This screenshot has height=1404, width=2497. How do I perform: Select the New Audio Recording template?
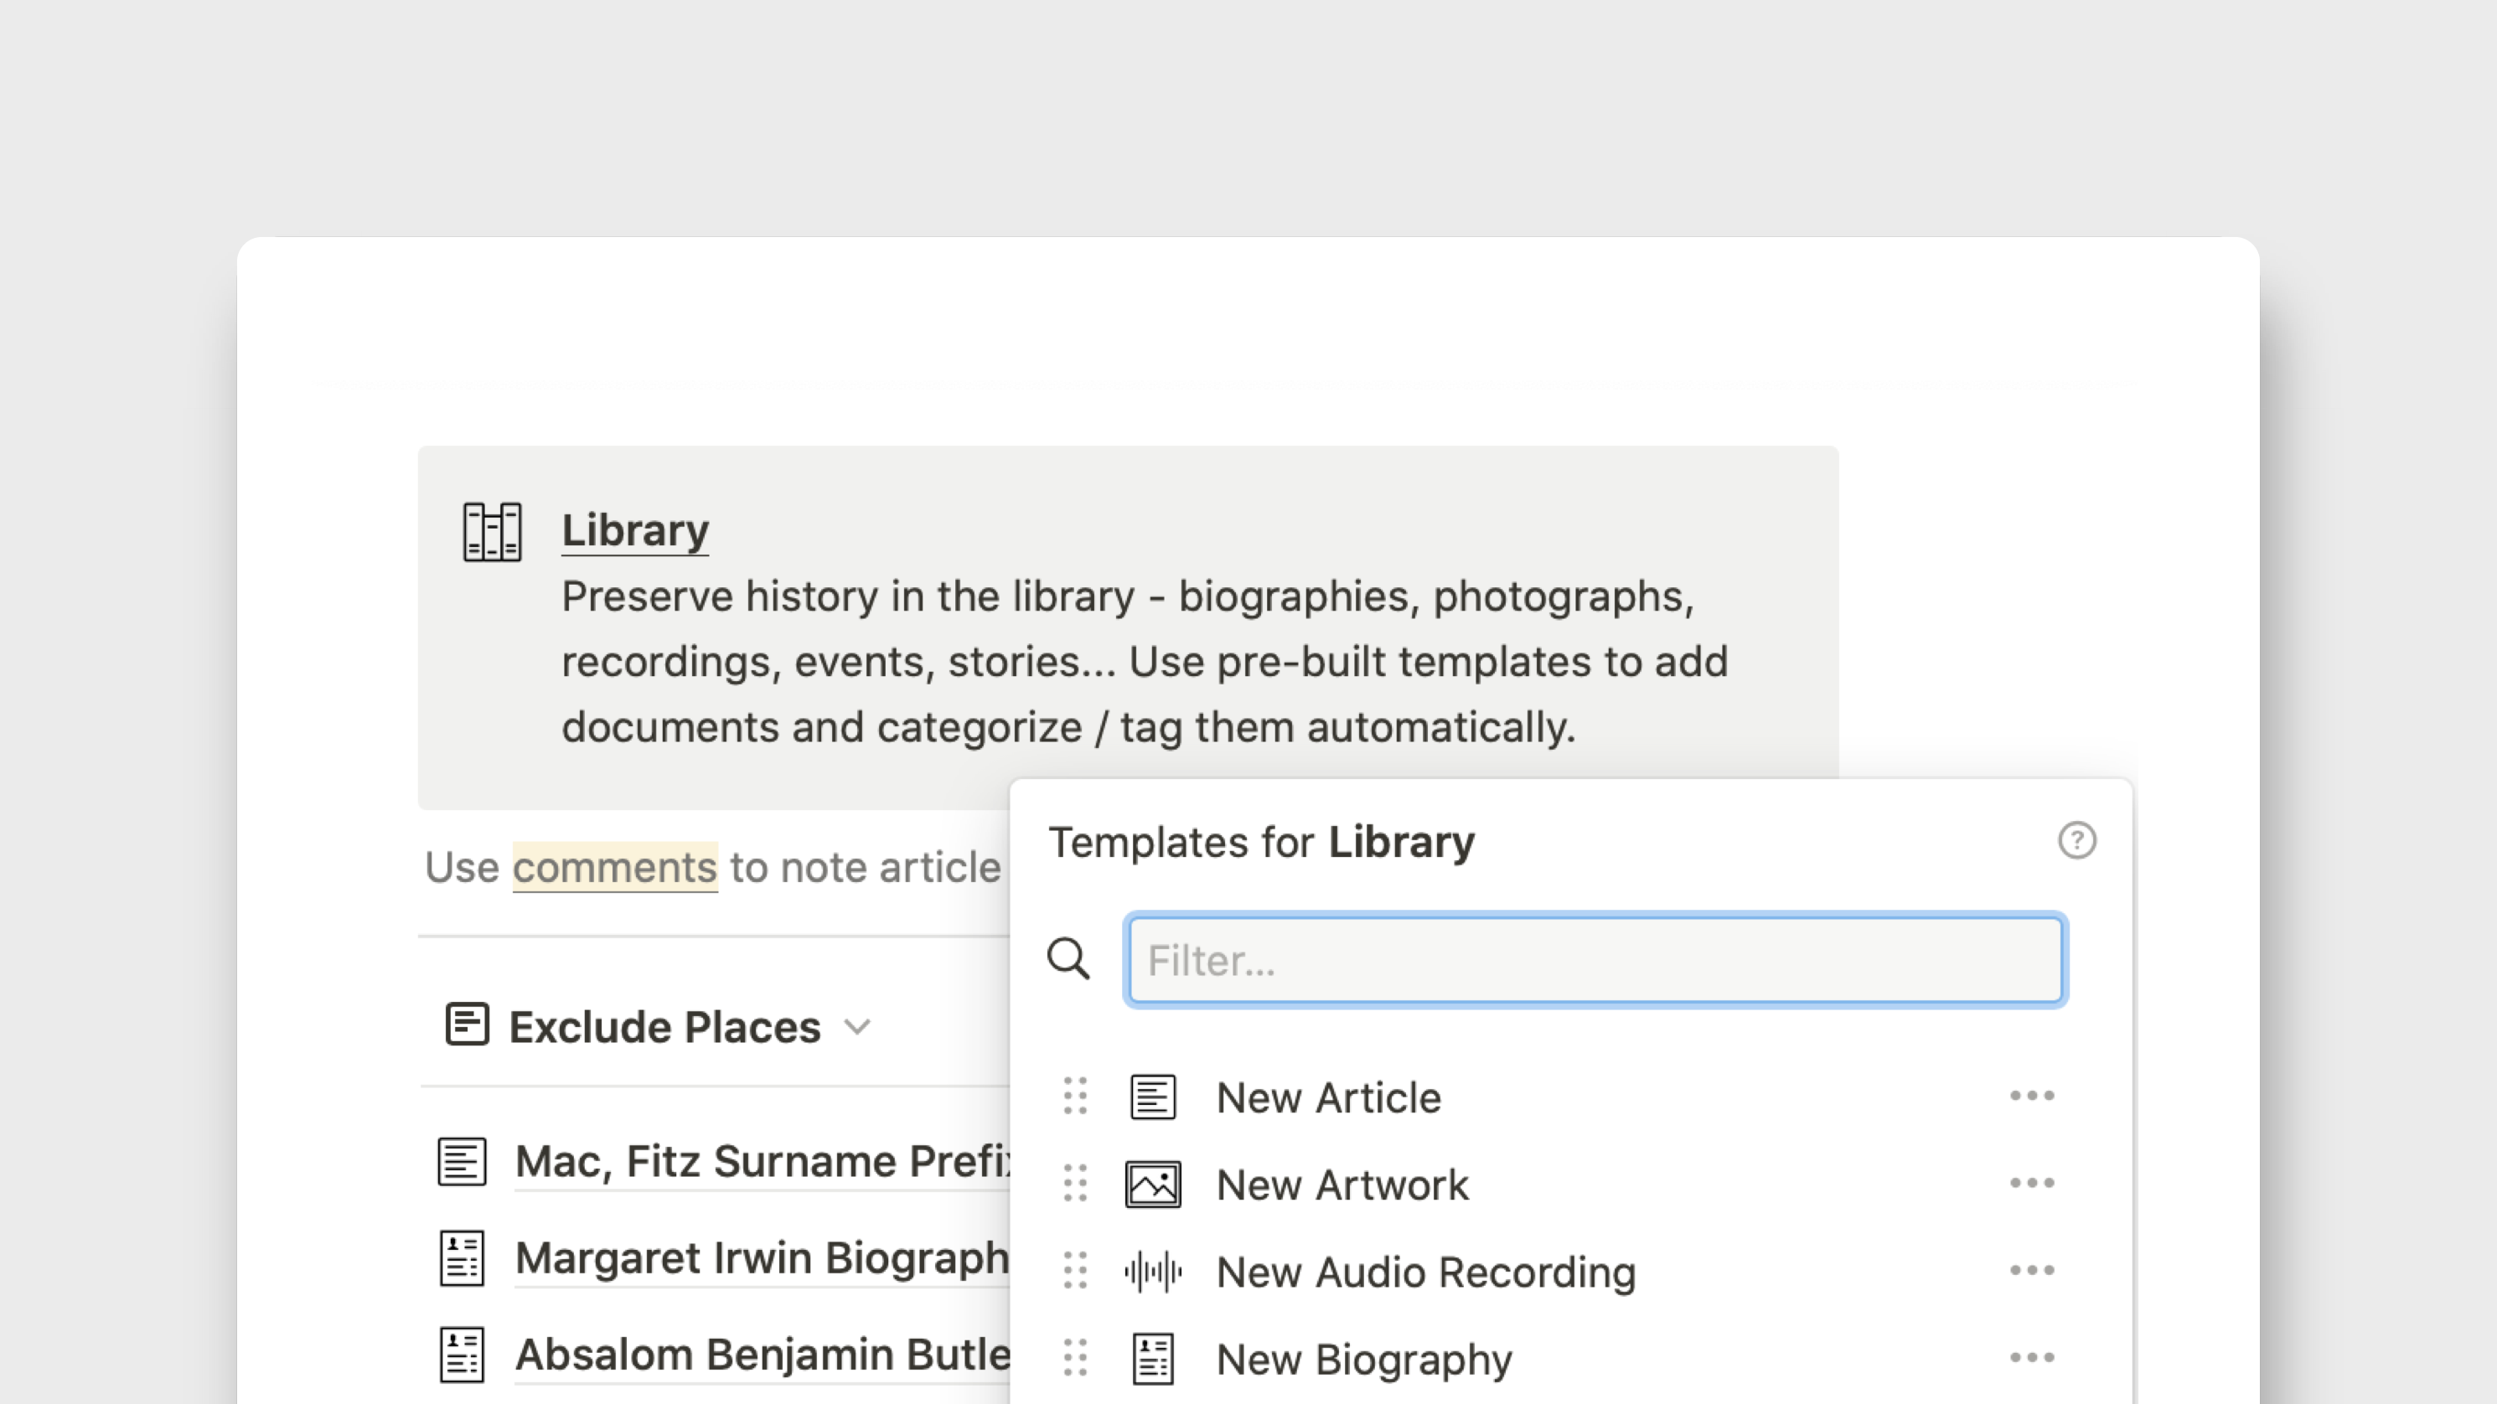[1425, 1272]
